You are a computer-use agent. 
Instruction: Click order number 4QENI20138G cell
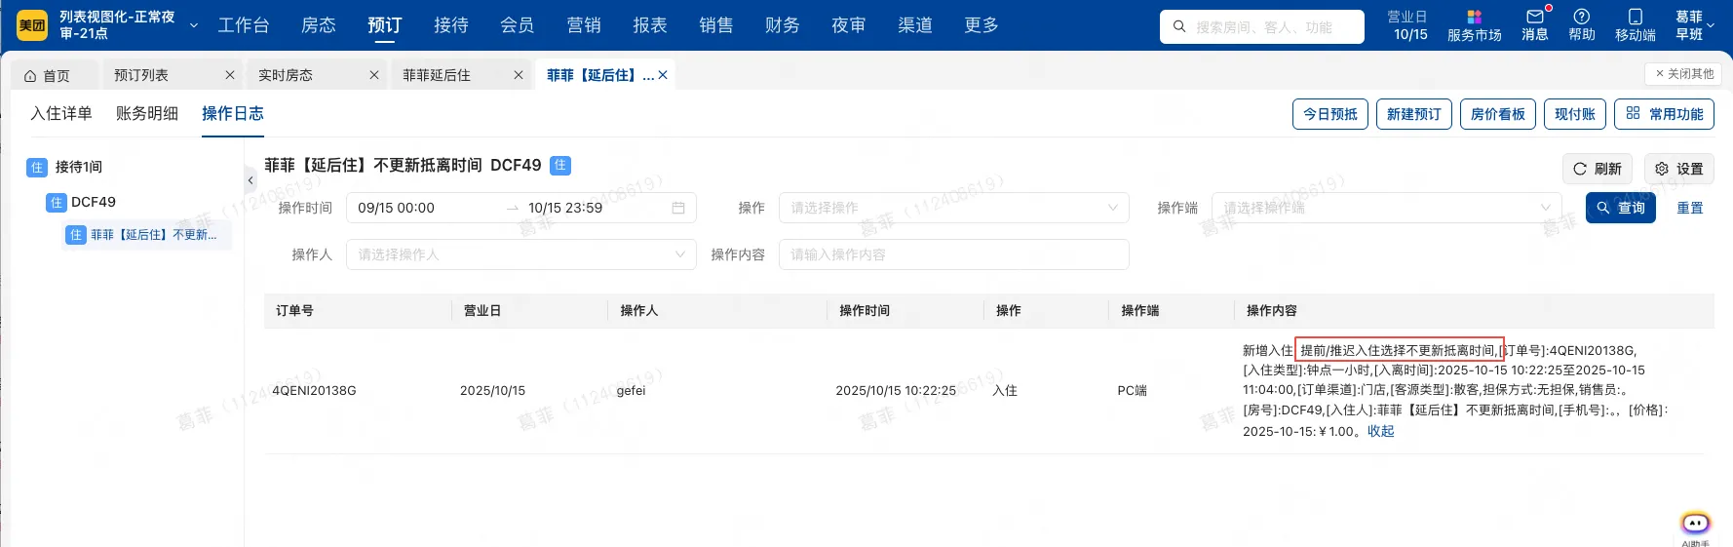[x=314, y=390]
